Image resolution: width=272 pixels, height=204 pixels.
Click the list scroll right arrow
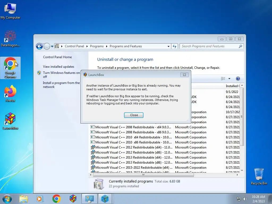pos(237,175)
